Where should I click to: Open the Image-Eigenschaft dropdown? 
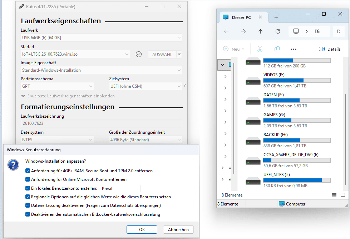pos(101,70)
